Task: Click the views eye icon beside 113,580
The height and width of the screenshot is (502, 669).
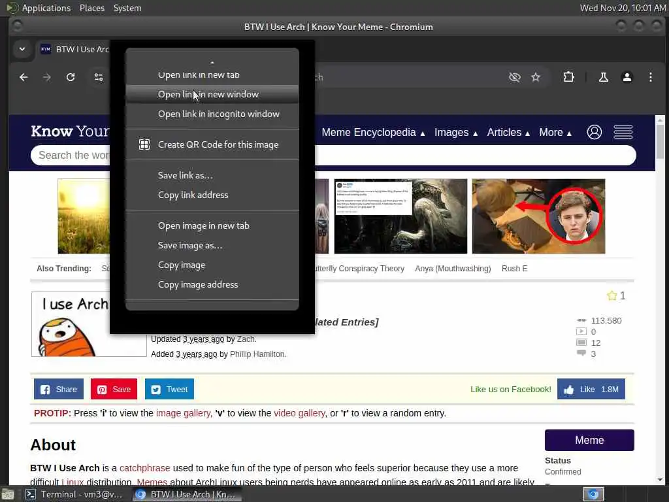Action: pyautogui.click(x=581, y=320)
